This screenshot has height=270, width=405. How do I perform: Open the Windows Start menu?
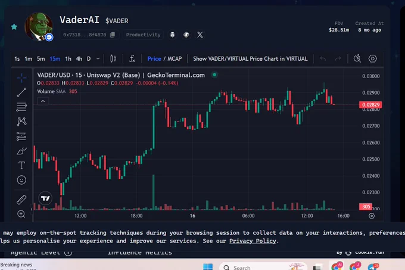(x=208, y=267)
